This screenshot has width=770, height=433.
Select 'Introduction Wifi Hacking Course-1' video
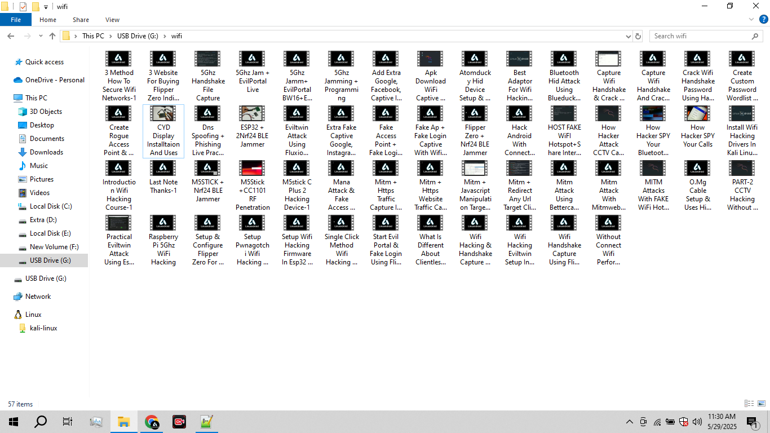pos(119,185)
